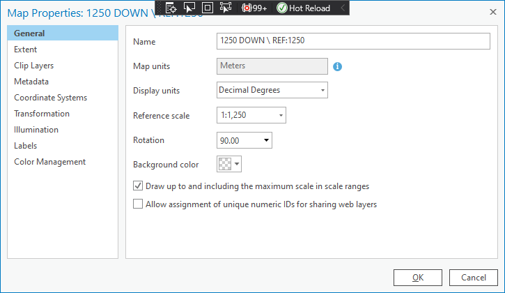
Task: Open the Live Visual Tree icon
Action: pyautogui.click(x=171, y=8)
